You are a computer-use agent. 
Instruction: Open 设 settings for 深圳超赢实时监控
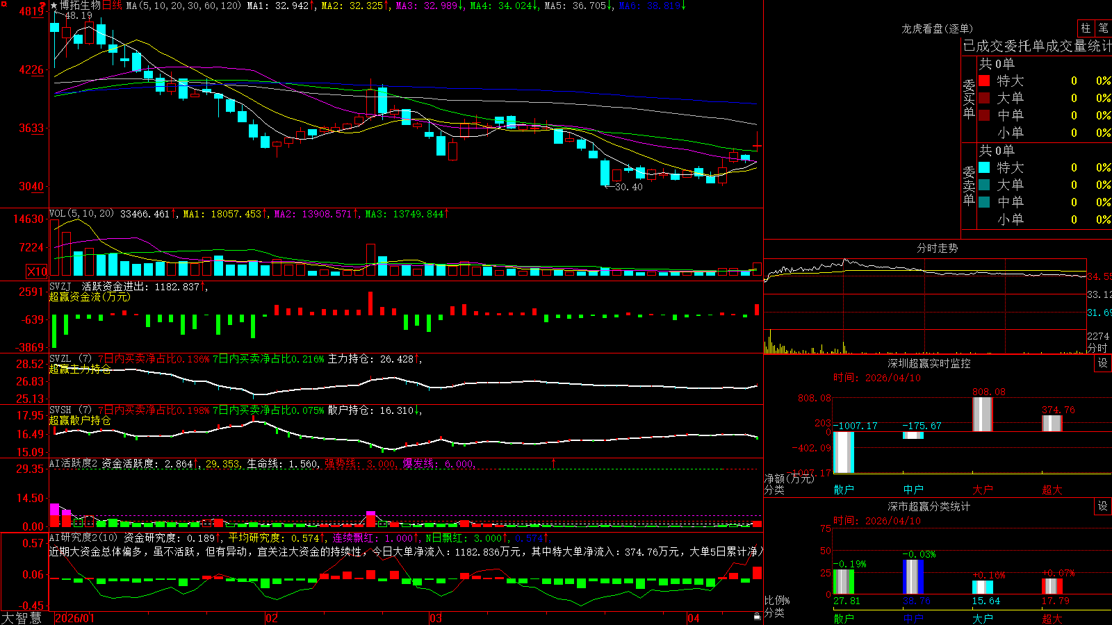(1103, 363)
